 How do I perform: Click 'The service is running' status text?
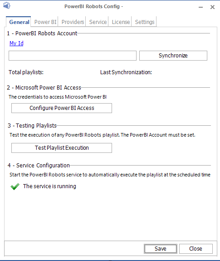click(x=49, y=186)
